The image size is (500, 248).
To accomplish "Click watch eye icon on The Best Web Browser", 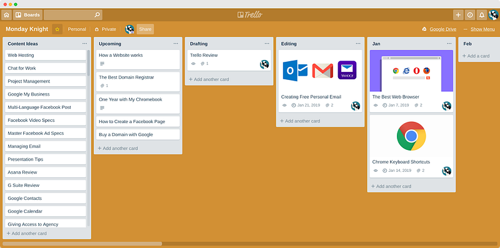I will coord(376,105).
